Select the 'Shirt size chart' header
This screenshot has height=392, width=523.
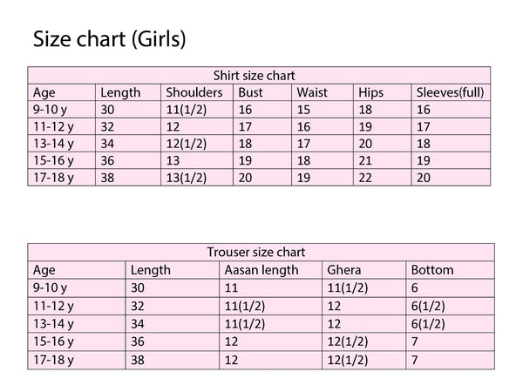tap(255, 76)
